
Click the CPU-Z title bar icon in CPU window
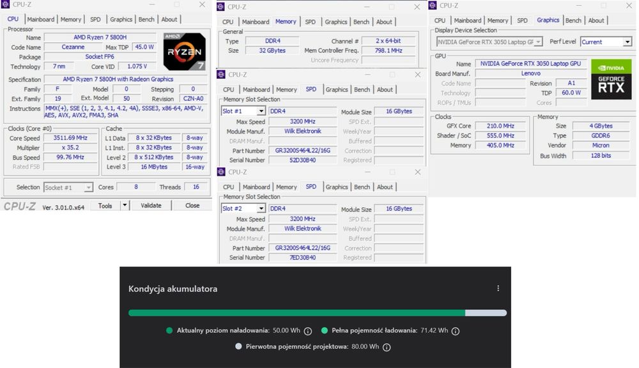pyautogui.click(x=5, y=4)
